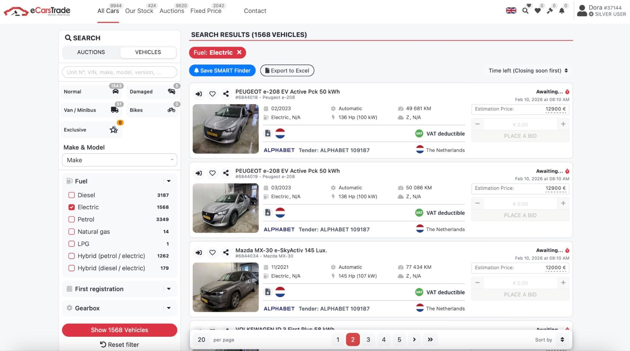Enable the Hybrid (petrol / electric) checkbox
Screen dimensions: 630x351
click(72, 256)
